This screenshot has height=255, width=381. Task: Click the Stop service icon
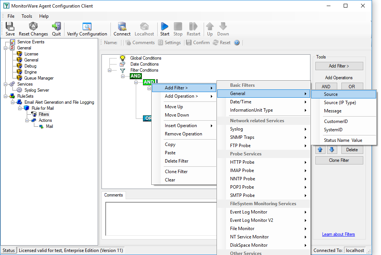178,26
